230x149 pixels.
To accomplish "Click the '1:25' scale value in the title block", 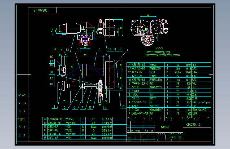I will [x=179, y=137].
